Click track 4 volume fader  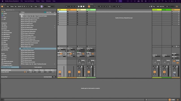point(92,67)
